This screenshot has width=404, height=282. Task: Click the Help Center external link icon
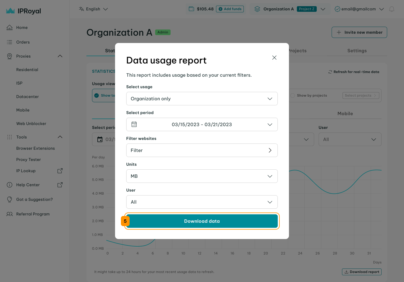pos(60,185)
